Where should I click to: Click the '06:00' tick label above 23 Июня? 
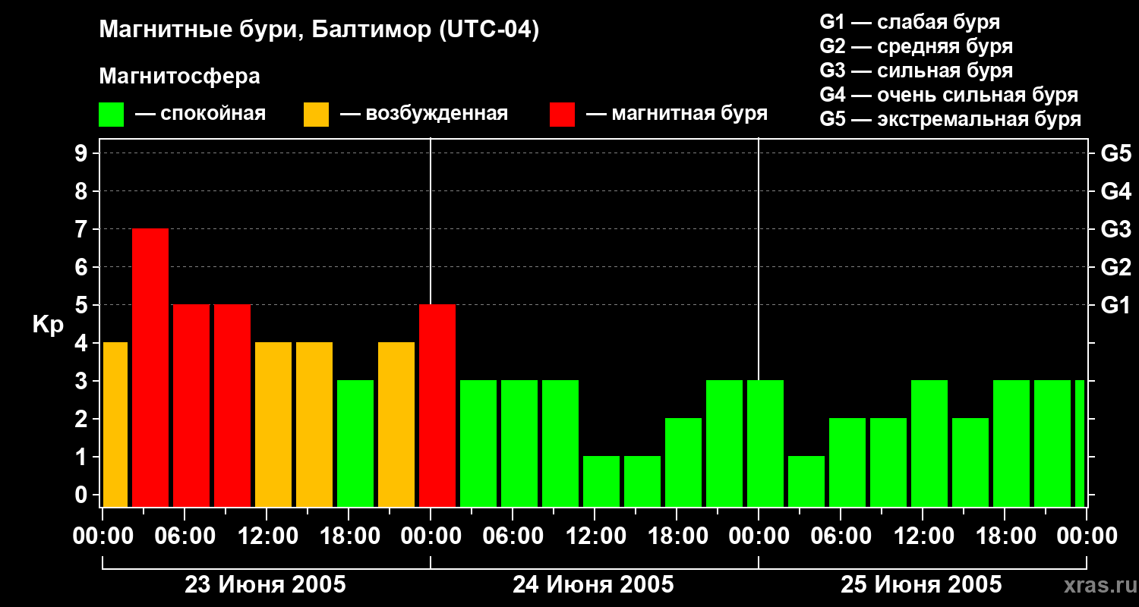185,536
